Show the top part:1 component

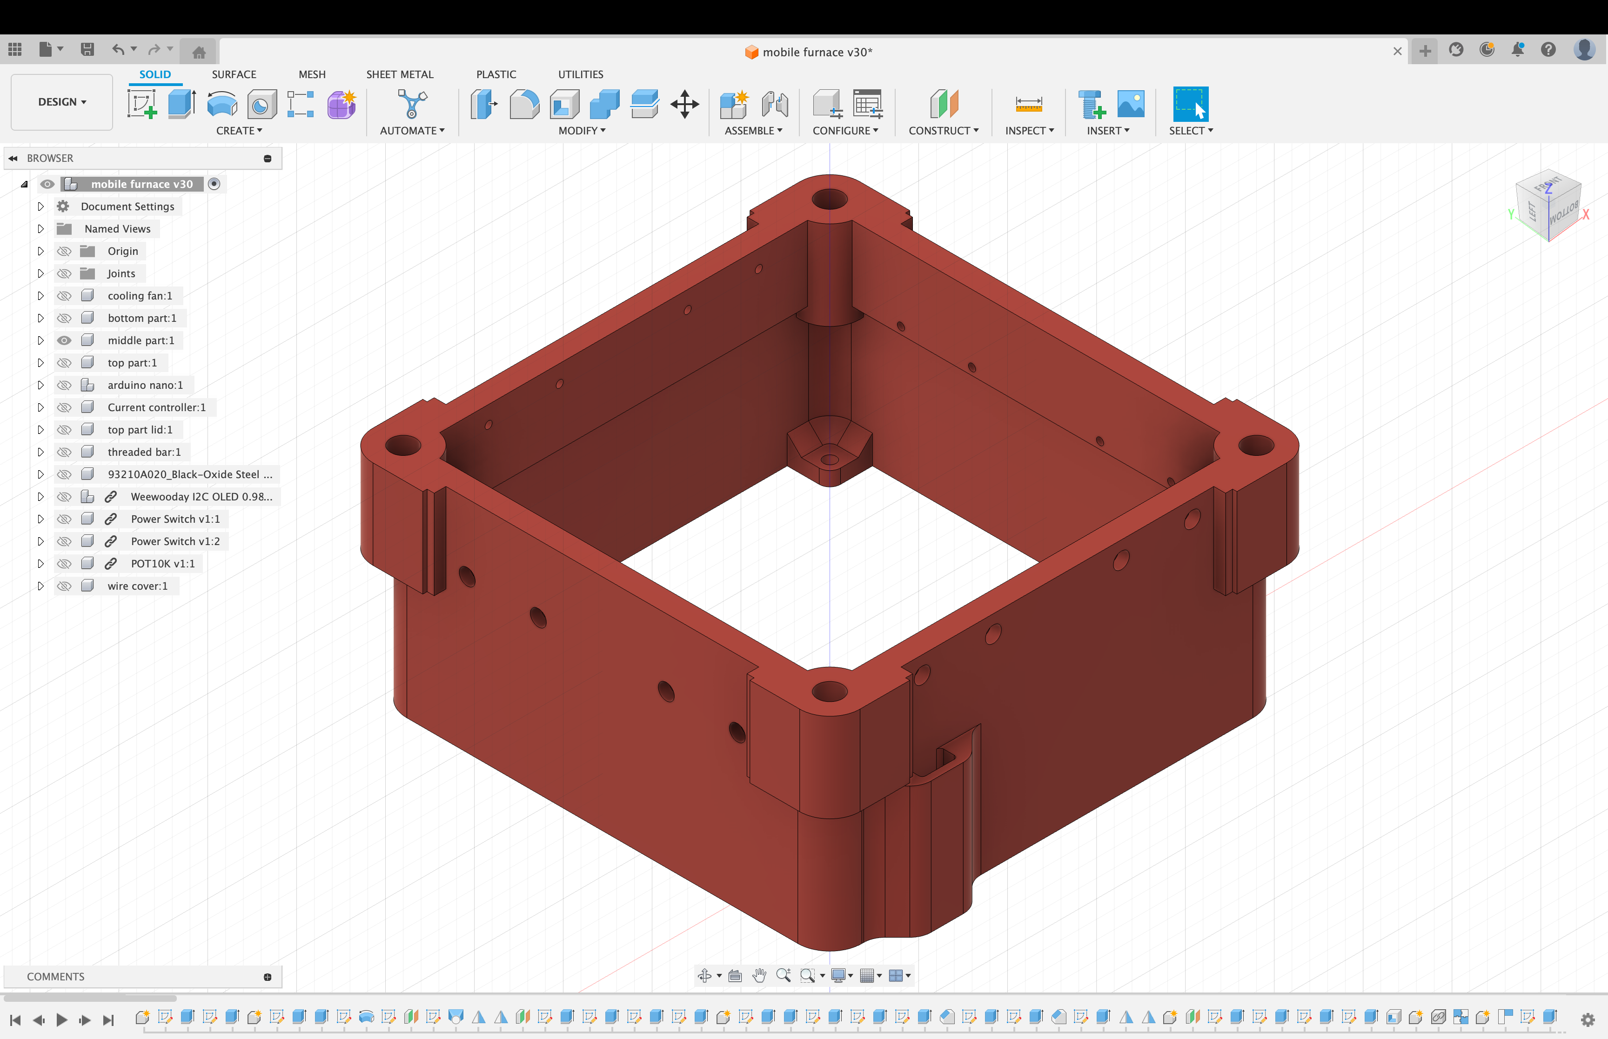(64, 362)
